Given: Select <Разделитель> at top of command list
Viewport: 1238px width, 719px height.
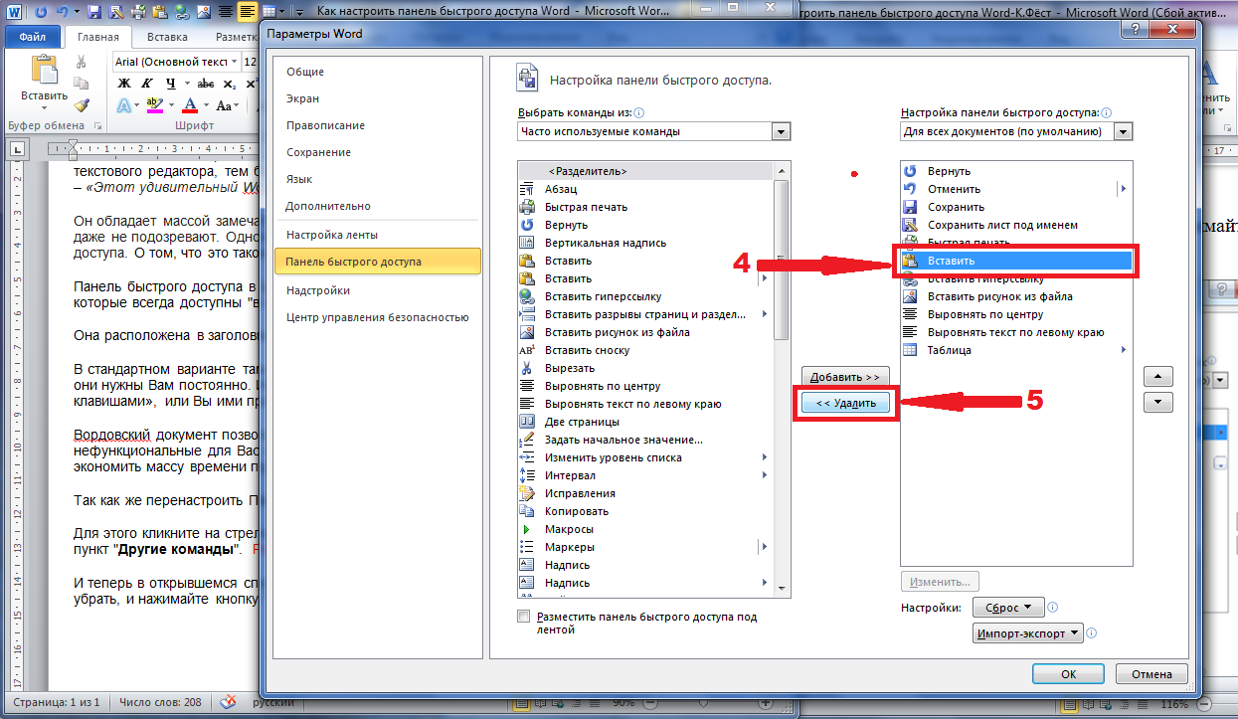Looking at the screenshot, I should [644, 171].
